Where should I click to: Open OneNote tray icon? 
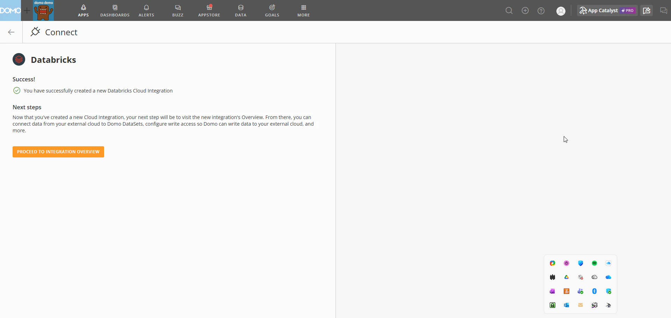(553, 291)
